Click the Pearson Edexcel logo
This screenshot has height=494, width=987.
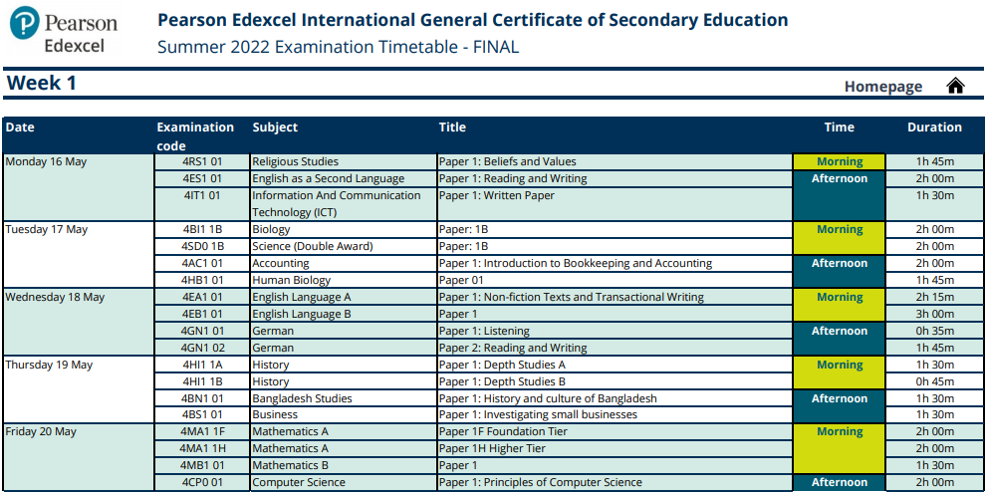point(64,30)
